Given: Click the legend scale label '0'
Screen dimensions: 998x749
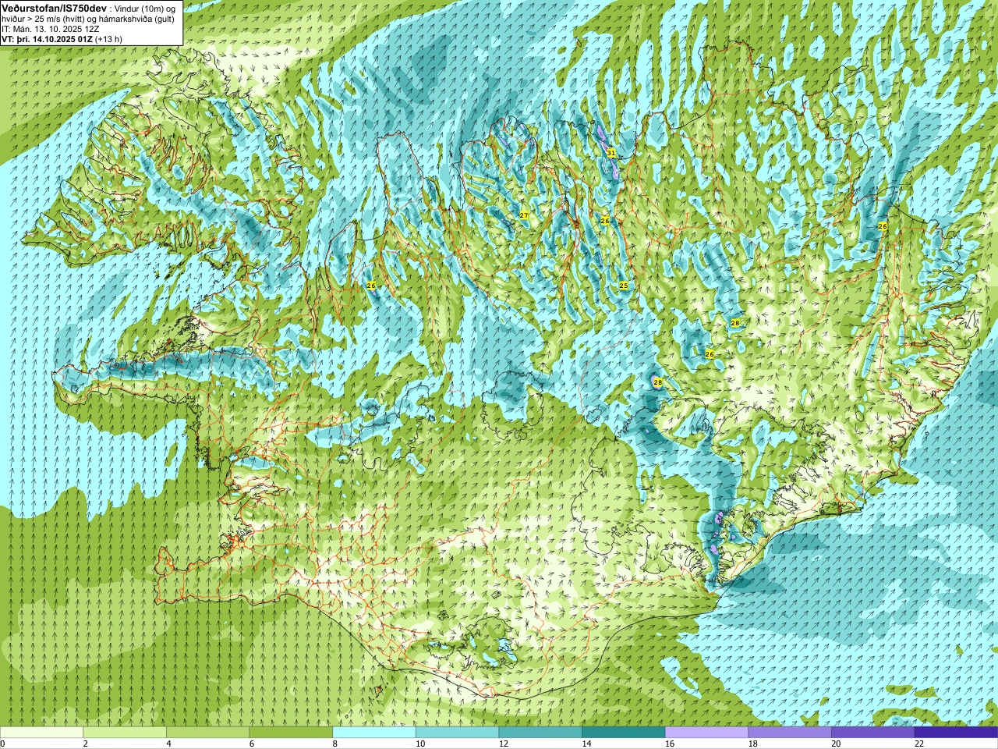Looking at the screenshot, I should pyautogui.click(x=2, y=744).
